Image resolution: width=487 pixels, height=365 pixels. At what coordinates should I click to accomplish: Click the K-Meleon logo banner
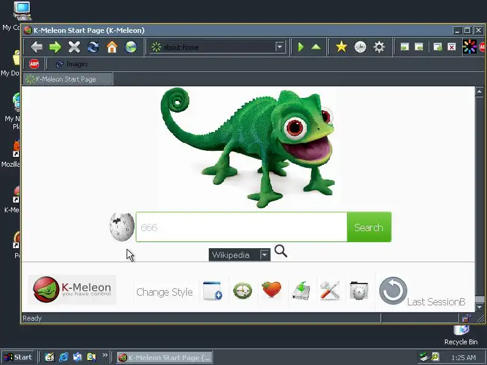point(72,290)
